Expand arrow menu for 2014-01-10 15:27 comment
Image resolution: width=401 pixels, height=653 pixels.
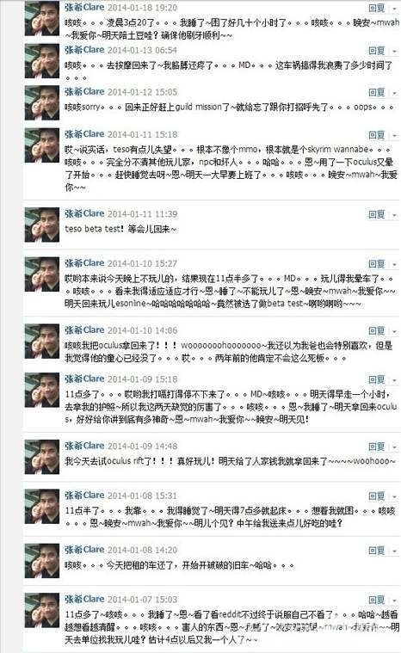click(394, 264)
